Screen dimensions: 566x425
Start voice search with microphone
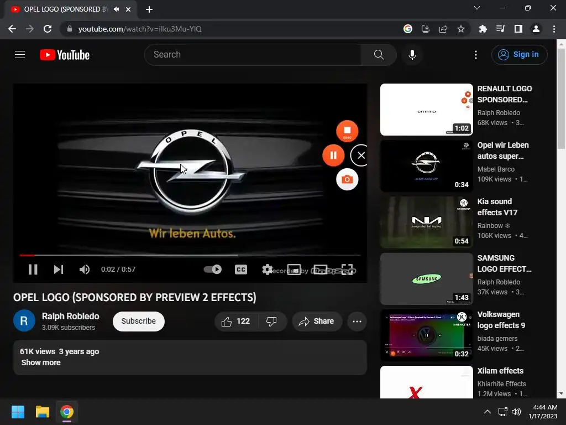point(412,55)
